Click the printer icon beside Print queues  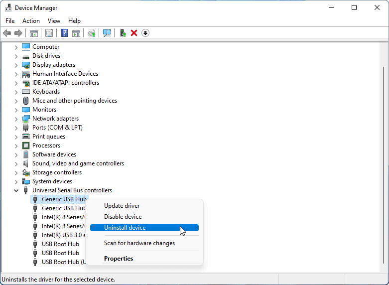pyautogui.click(x=26, y=137)
